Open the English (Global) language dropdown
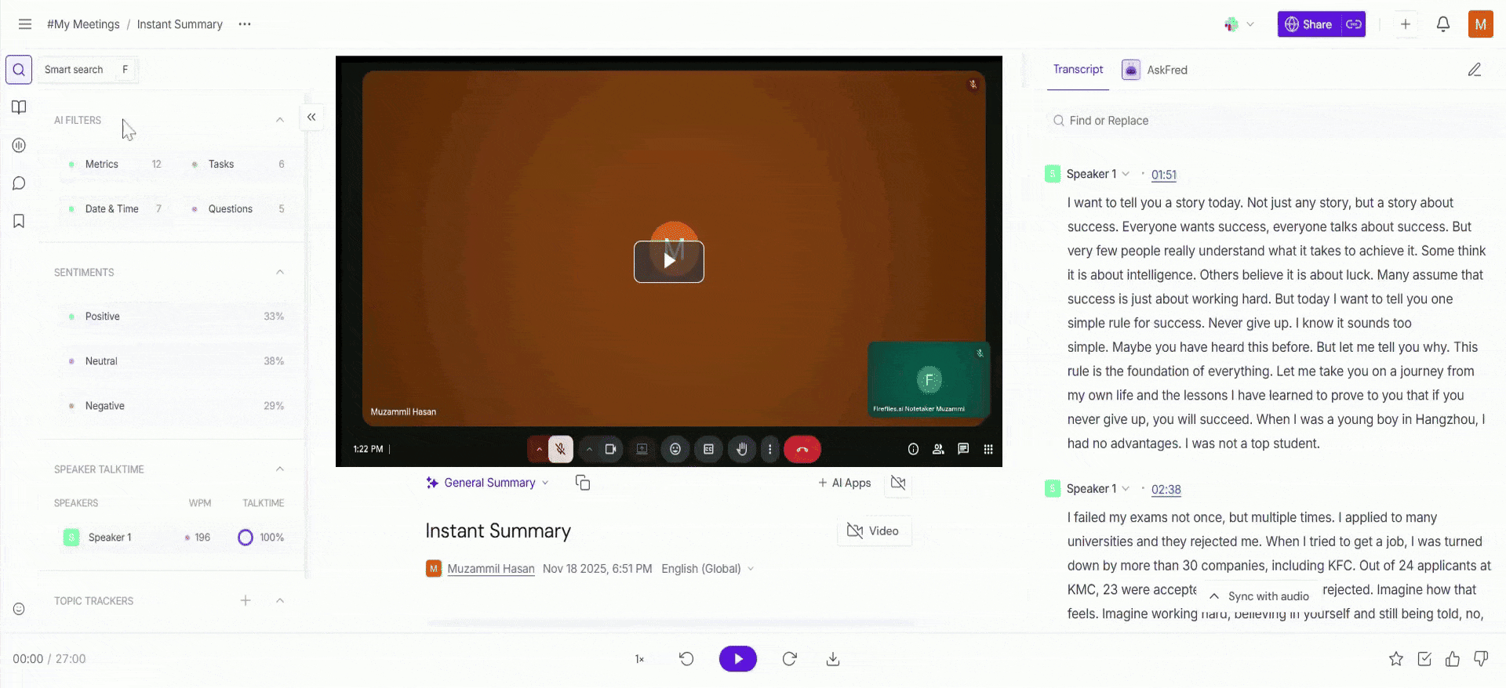 tap(708, 569)
